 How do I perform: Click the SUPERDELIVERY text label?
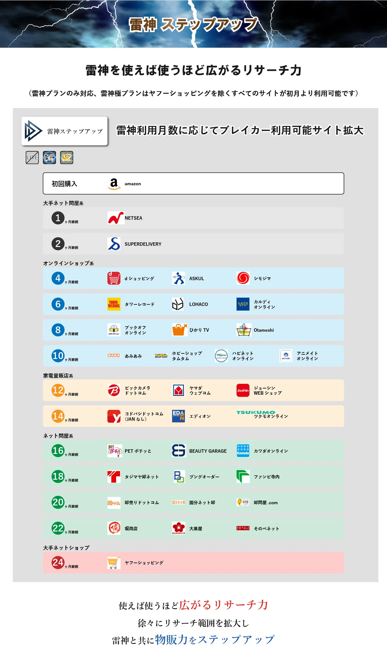pyautogui.click(x=143, y=244)
